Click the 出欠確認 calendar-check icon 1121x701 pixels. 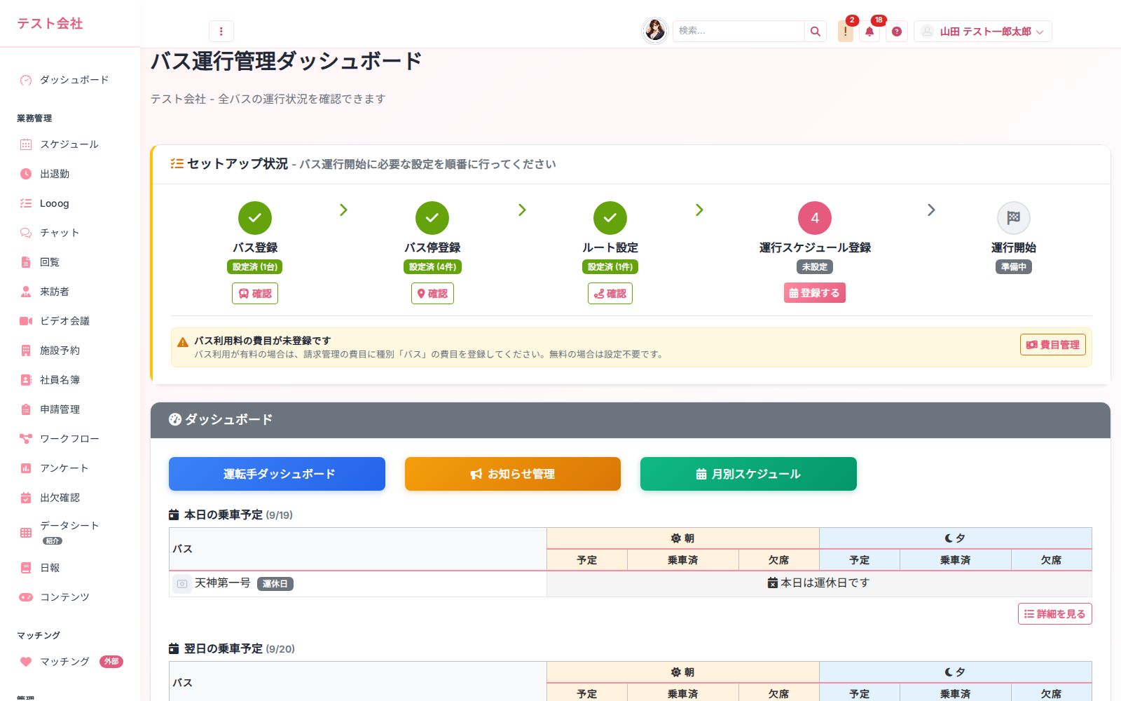pos(26,498)
